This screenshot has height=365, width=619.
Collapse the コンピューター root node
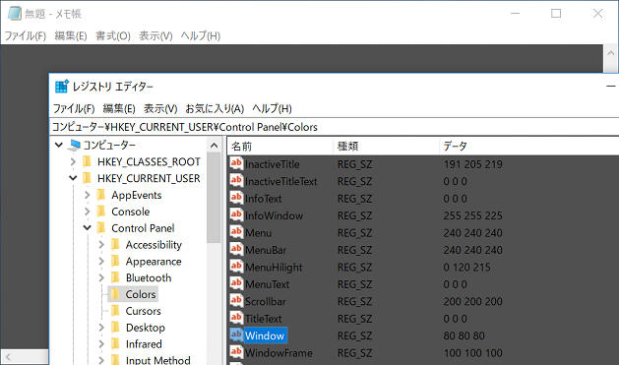tap(59, 146)
